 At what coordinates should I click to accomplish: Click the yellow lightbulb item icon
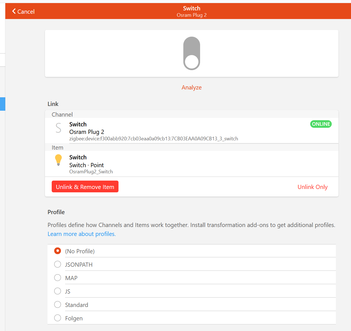pyautogui.click(x=58, y=160)
